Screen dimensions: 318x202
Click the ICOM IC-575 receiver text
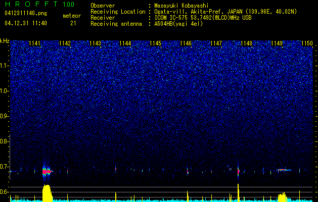(203, 18)
